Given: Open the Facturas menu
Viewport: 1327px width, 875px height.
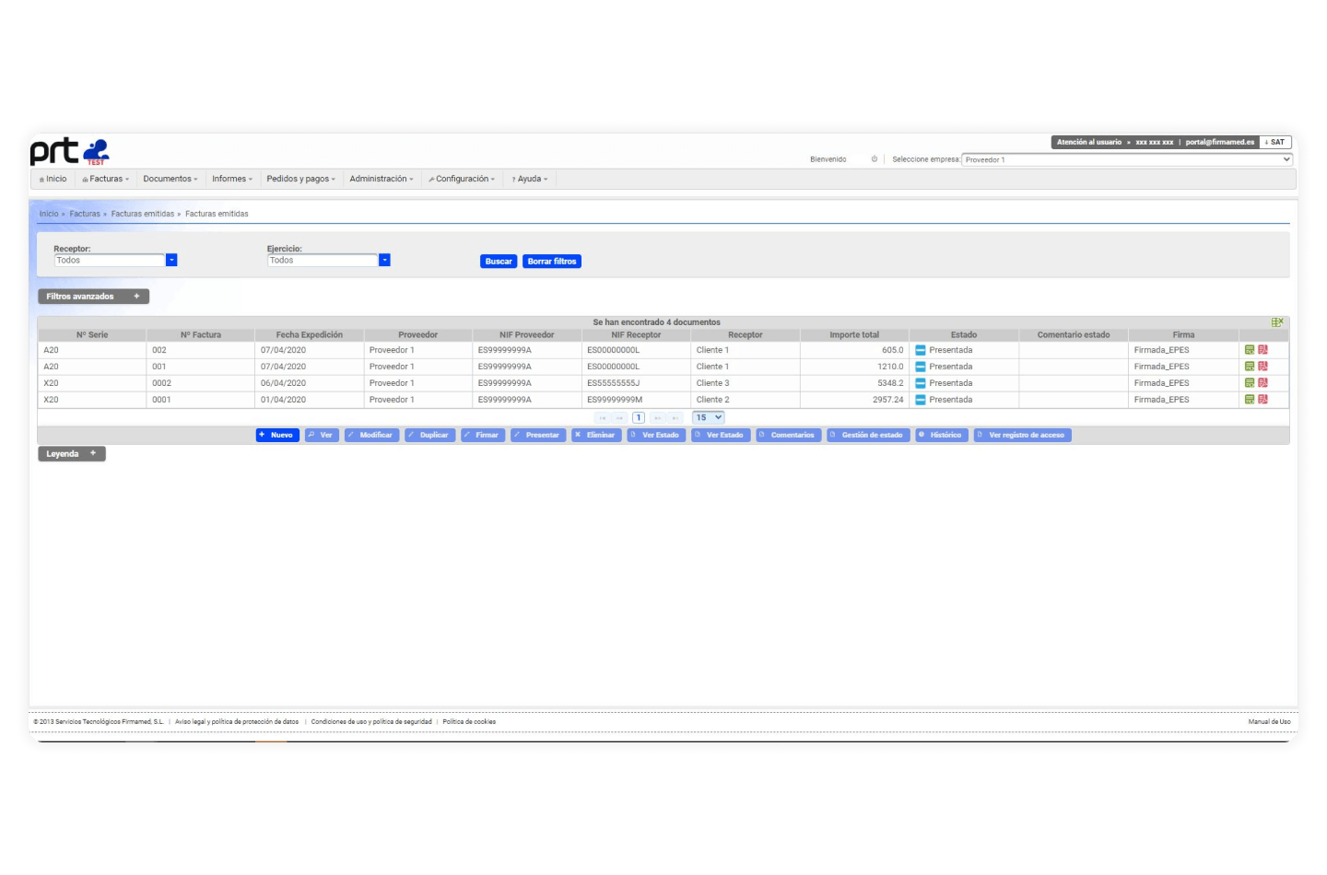Looking at the screenshot, I should pyautogui.click(x=106, y=179).
